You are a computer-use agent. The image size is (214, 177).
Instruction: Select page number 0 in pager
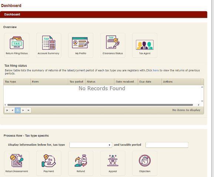[18, 110]
